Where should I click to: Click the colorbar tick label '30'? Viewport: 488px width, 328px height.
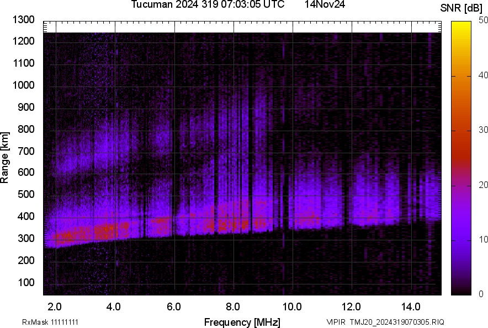click(483, 130)
